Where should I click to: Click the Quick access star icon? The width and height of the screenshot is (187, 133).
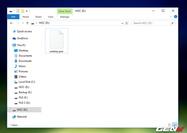[x=14, y=31]
